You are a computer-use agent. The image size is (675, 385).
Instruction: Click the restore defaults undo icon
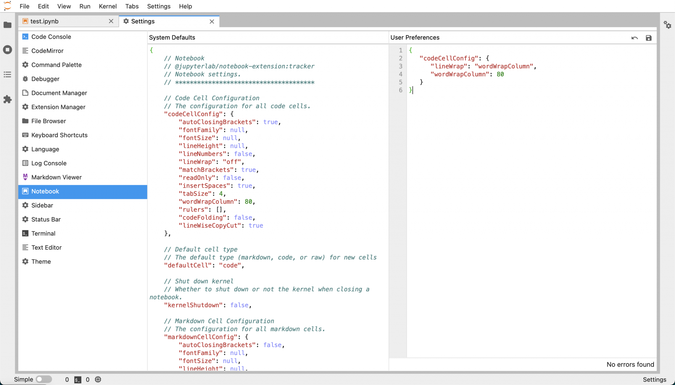coord(634,38)
